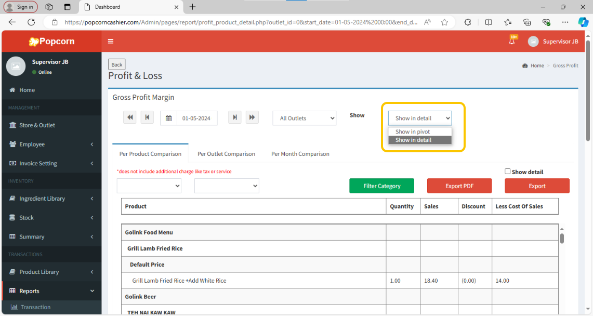Open the Read aloud icon in address bar
The width and height of the screenshot is (593, 316).
point(427,22)
